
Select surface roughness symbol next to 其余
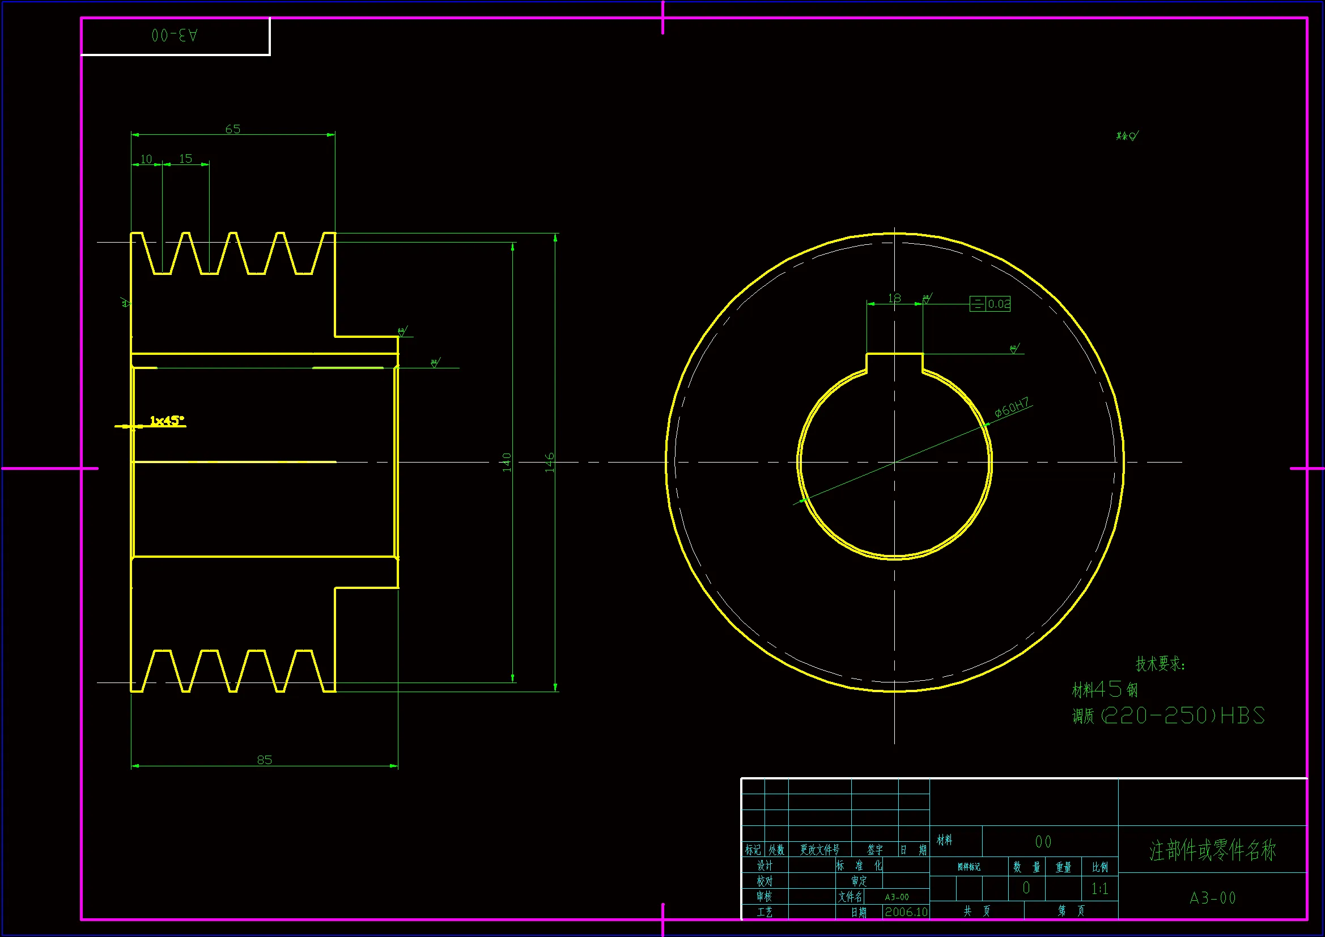[1133, 136]
